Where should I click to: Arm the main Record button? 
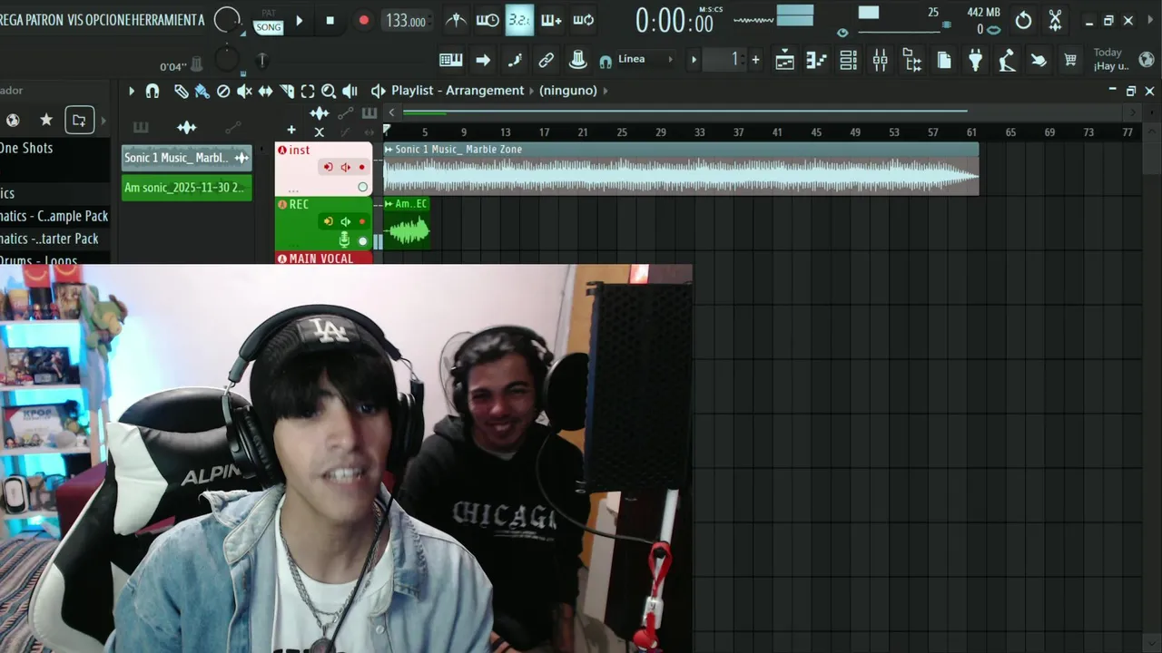pos(363,20)
